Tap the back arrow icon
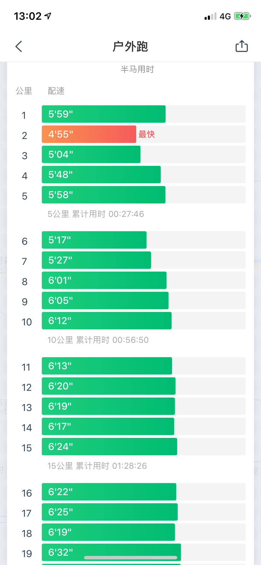 pyautogui.click(x=19, y=46)
